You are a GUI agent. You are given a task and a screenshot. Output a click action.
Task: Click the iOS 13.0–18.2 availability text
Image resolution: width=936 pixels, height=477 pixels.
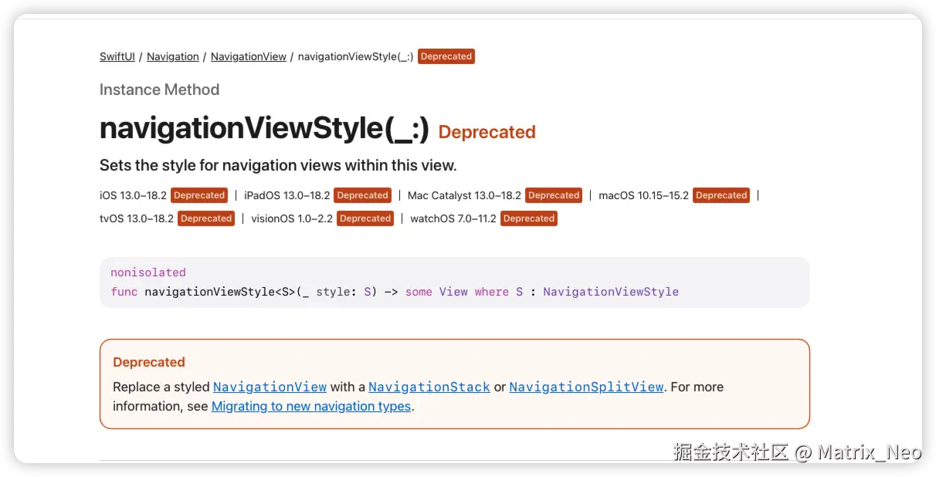coord(133,195)
